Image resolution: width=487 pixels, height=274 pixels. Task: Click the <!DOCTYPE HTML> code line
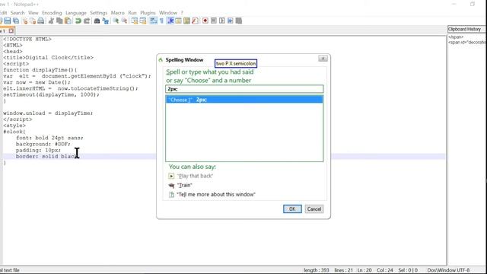27,39
